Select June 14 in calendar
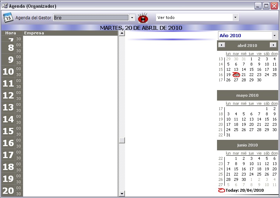 [228, 169]
